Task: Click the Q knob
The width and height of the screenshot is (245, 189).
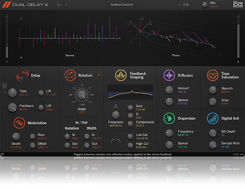Action: (x=130, y=116)
